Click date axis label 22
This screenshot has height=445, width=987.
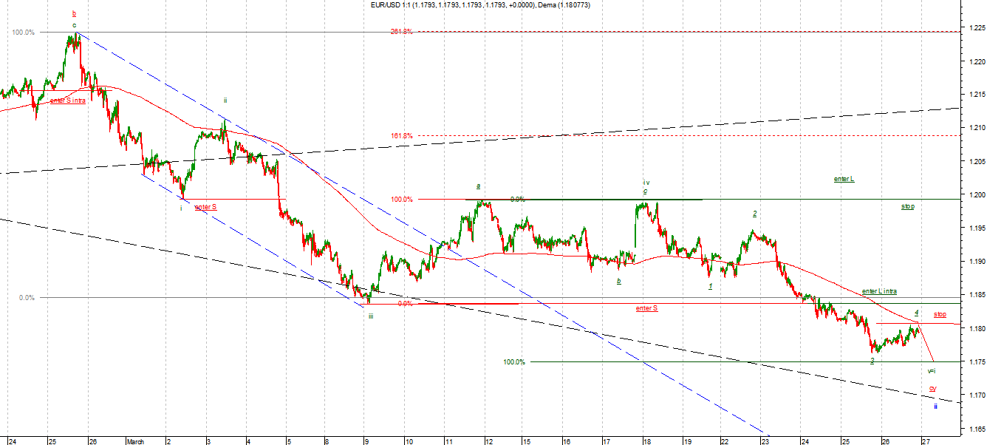(726, 441)
